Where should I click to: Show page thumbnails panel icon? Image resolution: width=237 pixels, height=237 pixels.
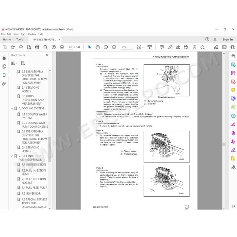click(4, 66)
